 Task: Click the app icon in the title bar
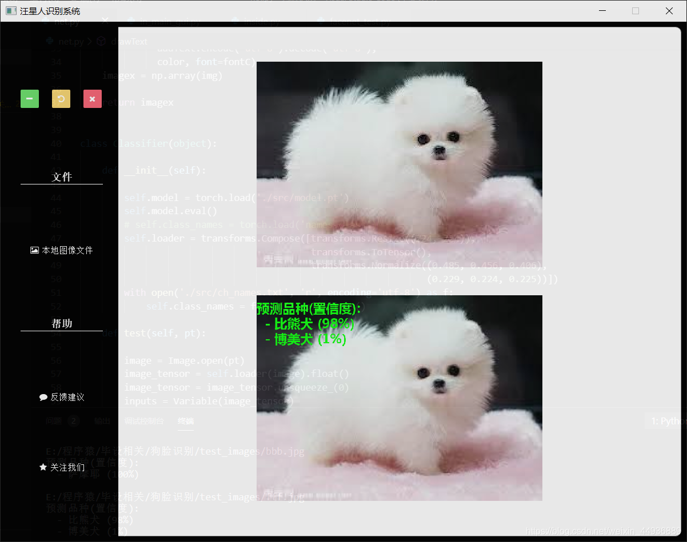click(10, 11)
